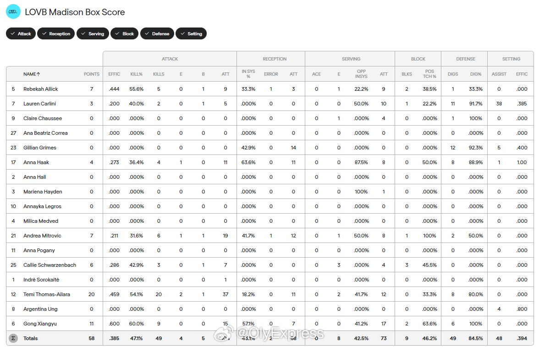
Task: Click Argentina Ung's .800 setting efficiency
Action: [522, 309]
